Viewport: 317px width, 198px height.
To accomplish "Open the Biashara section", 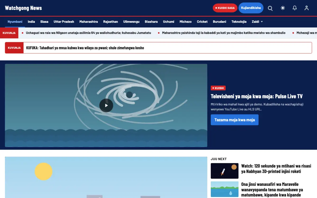I will click(151, 22).
